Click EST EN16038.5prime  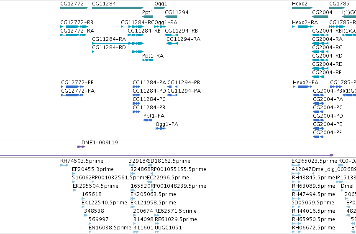[x=90, y=232]
